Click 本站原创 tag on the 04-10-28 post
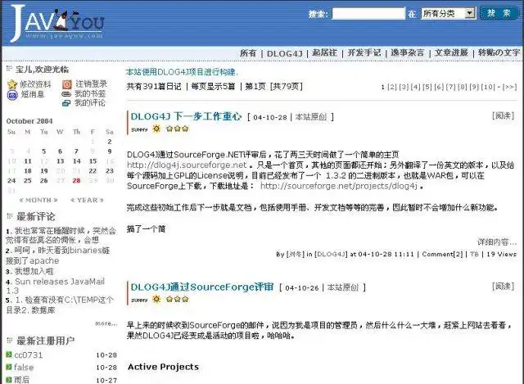Screen dimensions: 524x384 (x=311, y=117)
